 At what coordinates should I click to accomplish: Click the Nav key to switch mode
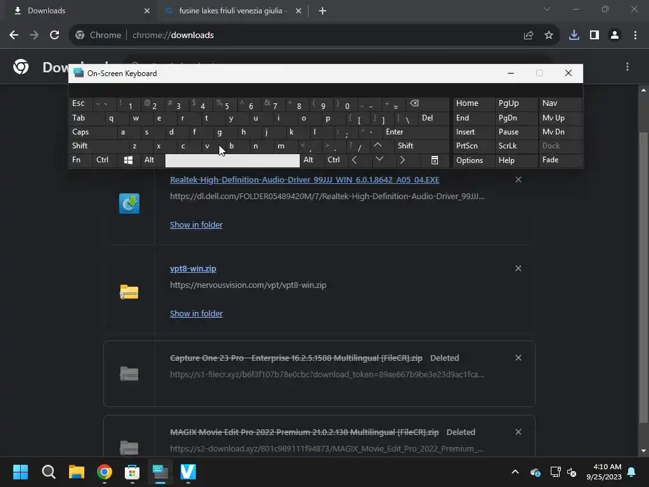point(561,103)
